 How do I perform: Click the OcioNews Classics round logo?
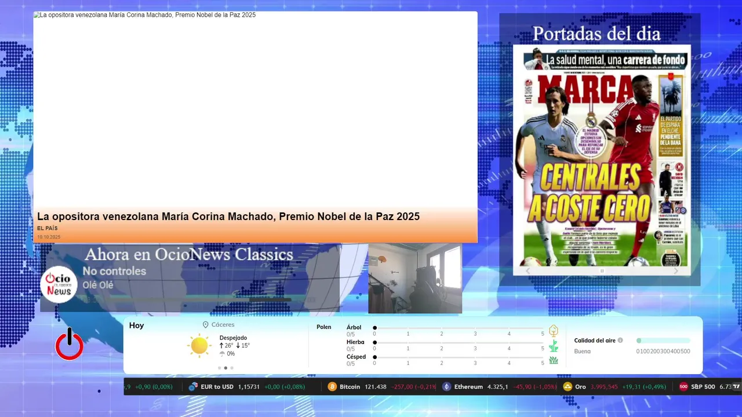pos(59,284)
